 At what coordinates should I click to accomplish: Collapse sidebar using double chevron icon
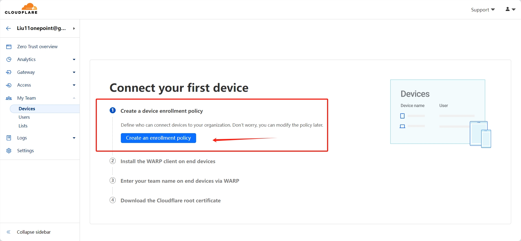(x=8, y=232)
